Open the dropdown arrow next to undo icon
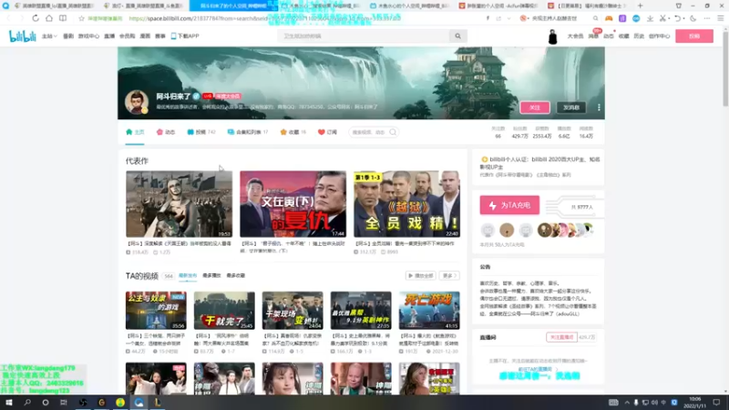The width and height of the screenshot is (729, 410). tap(684, 18)
